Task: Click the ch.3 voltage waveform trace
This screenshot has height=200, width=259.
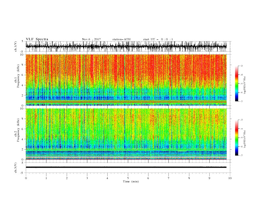Action: click(x=126, y=167)
